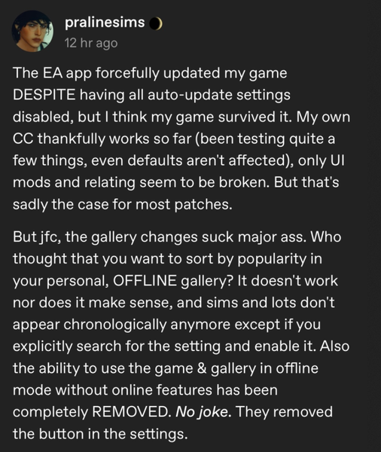This screenshot has width=381, height=452.
Task: Click the word 'DESPITE' in the post
Action: pyautogui.click(x=44, y=95)
